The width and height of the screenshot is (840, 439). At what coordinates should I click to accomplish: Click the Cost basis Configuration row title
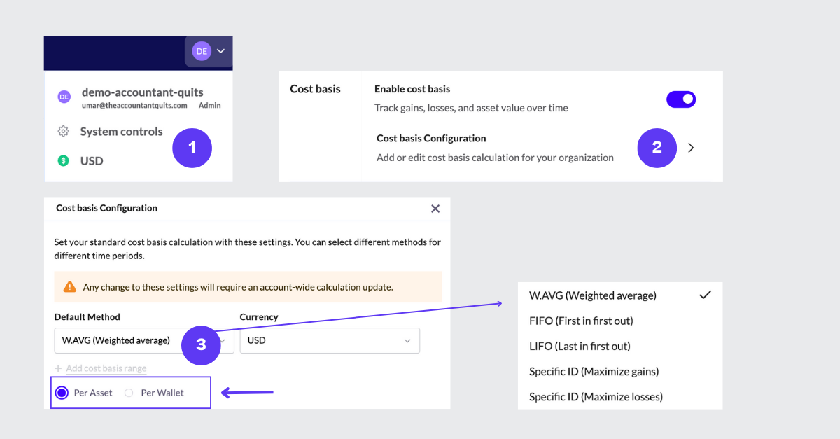[x=431, y=139]
